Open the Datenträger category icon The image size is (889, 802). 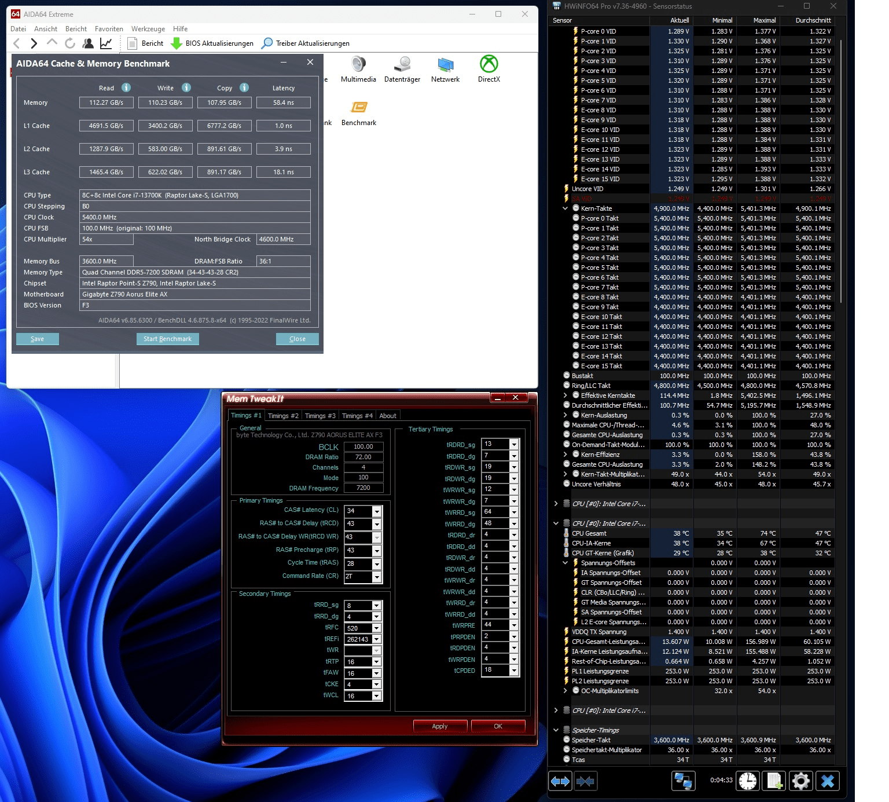click(x=402, y=69)
